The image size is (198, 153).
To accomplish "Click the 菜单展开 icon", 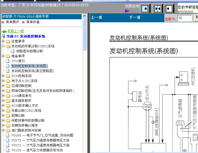I will [3, 22].
